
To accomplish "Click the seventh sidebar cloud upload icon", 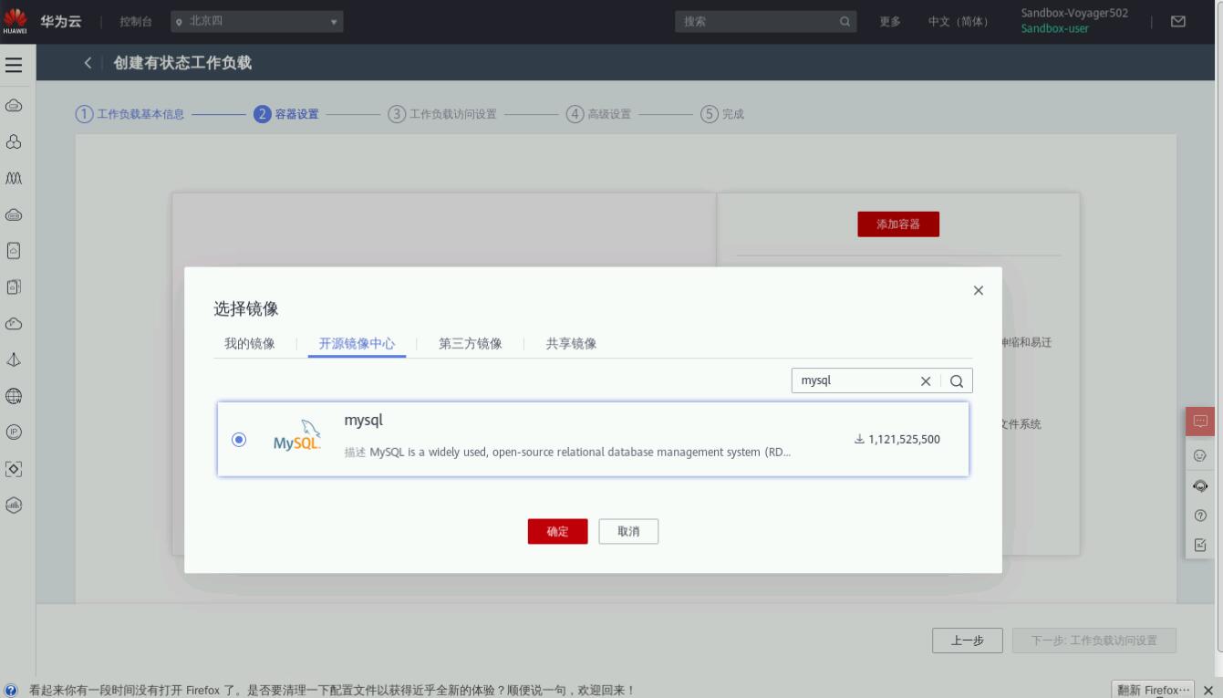I will (14, 323).
